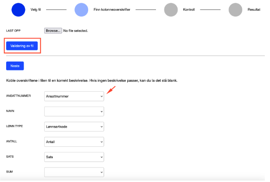This screenshot has width=270, height=182.
Task: Select the Kontroll step label
Action: [189, 9]
